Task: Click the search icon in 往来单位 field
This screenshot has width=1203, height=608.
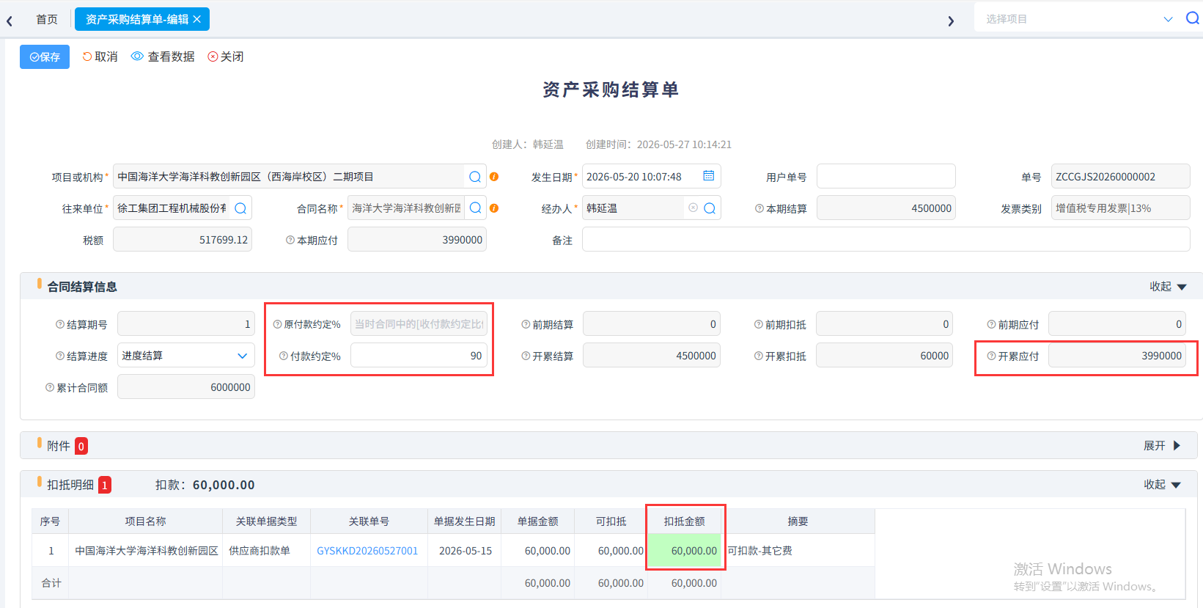Action: (x=240, y=208)
